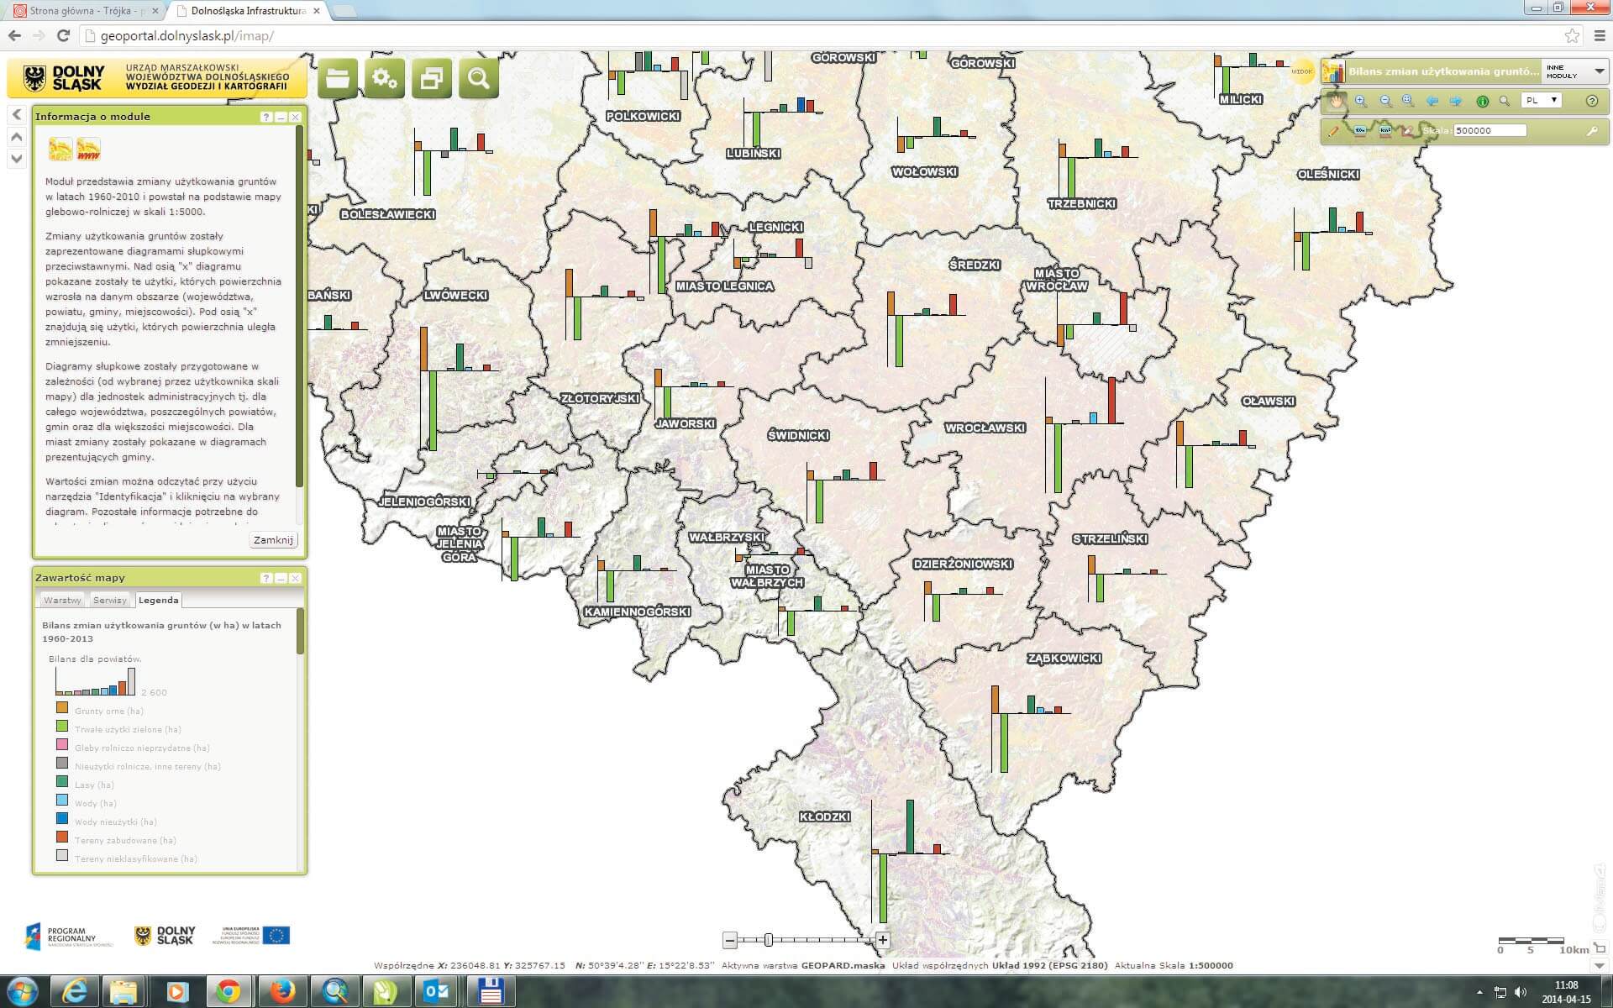Select the km² area measurement tool
This screenshot has height=1008, width=1613.
[x=1385, y=131]
